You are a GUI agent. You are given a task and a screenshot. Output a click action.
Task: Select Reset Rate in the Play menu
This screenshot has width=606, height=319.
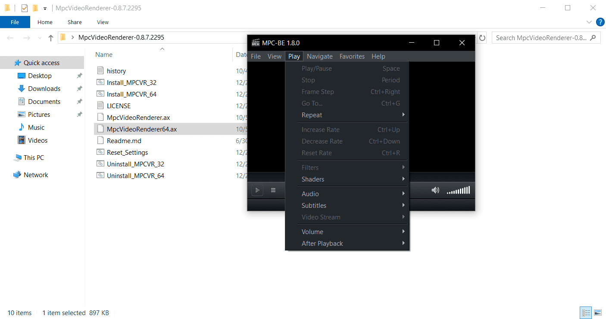pyautogui.click(x=347, y=153)
